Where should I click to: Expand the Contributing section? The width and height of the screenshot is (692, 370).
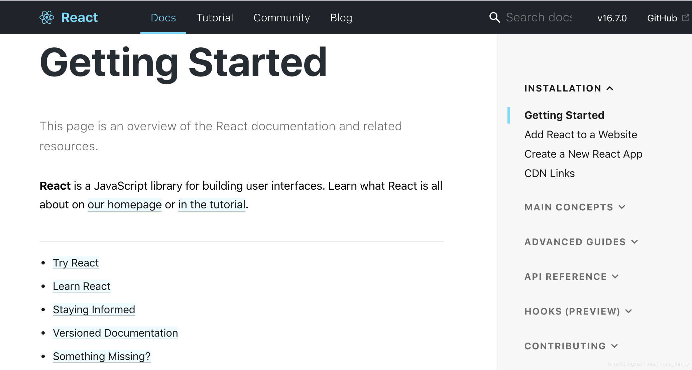tap(571, 346)
